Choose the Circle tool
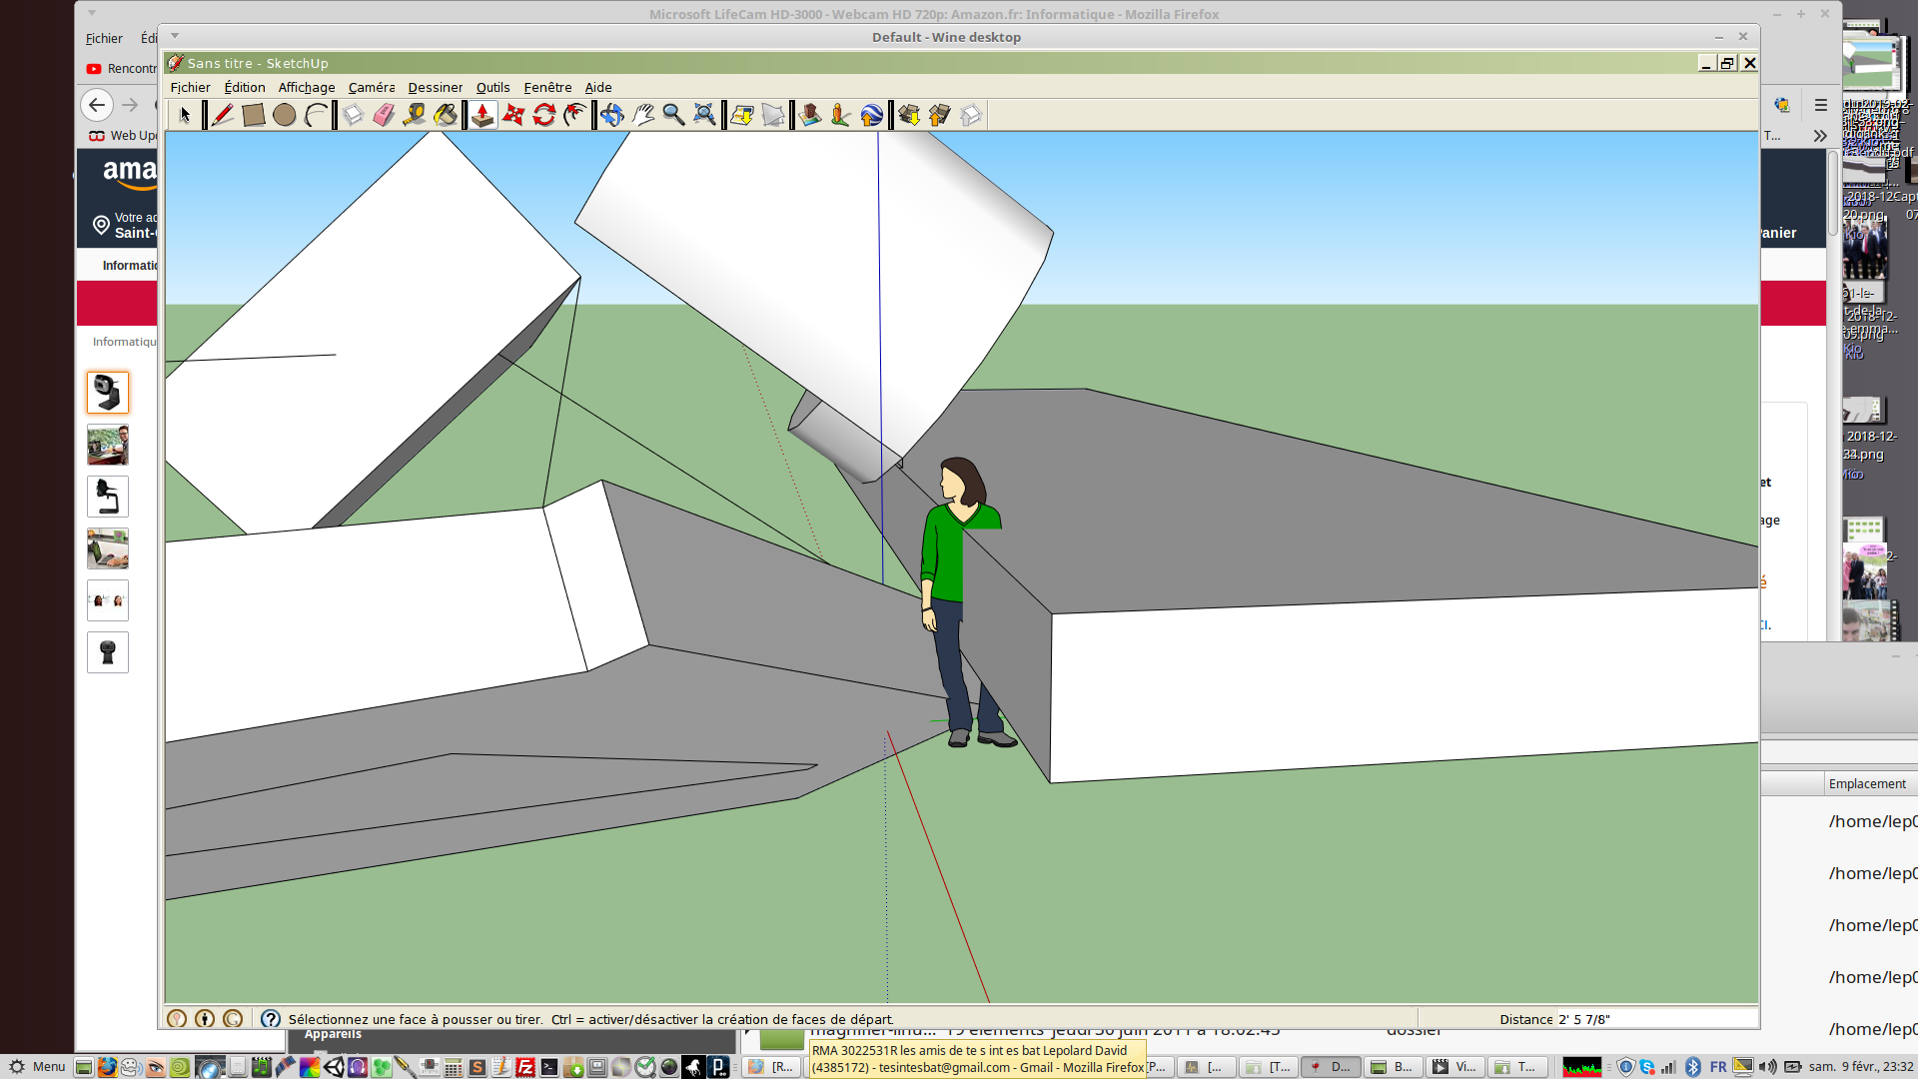The width and height of the screenshot is (1918, 1079). pyautogui.click(x=284, y=115)
